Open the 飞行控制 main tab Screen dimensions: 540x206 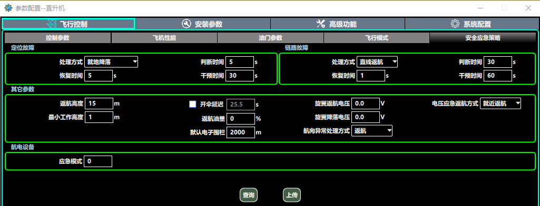coord(68,24)
